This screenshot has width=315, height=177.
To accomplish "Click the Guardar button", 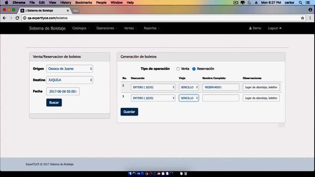I will coord(129,112).
